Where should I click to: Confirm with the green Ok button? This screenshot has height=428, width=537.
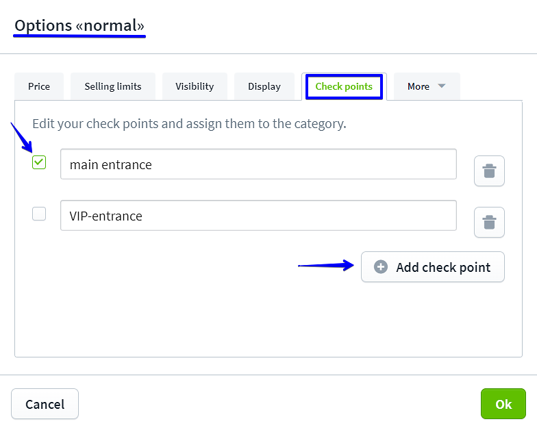point(503,404)
